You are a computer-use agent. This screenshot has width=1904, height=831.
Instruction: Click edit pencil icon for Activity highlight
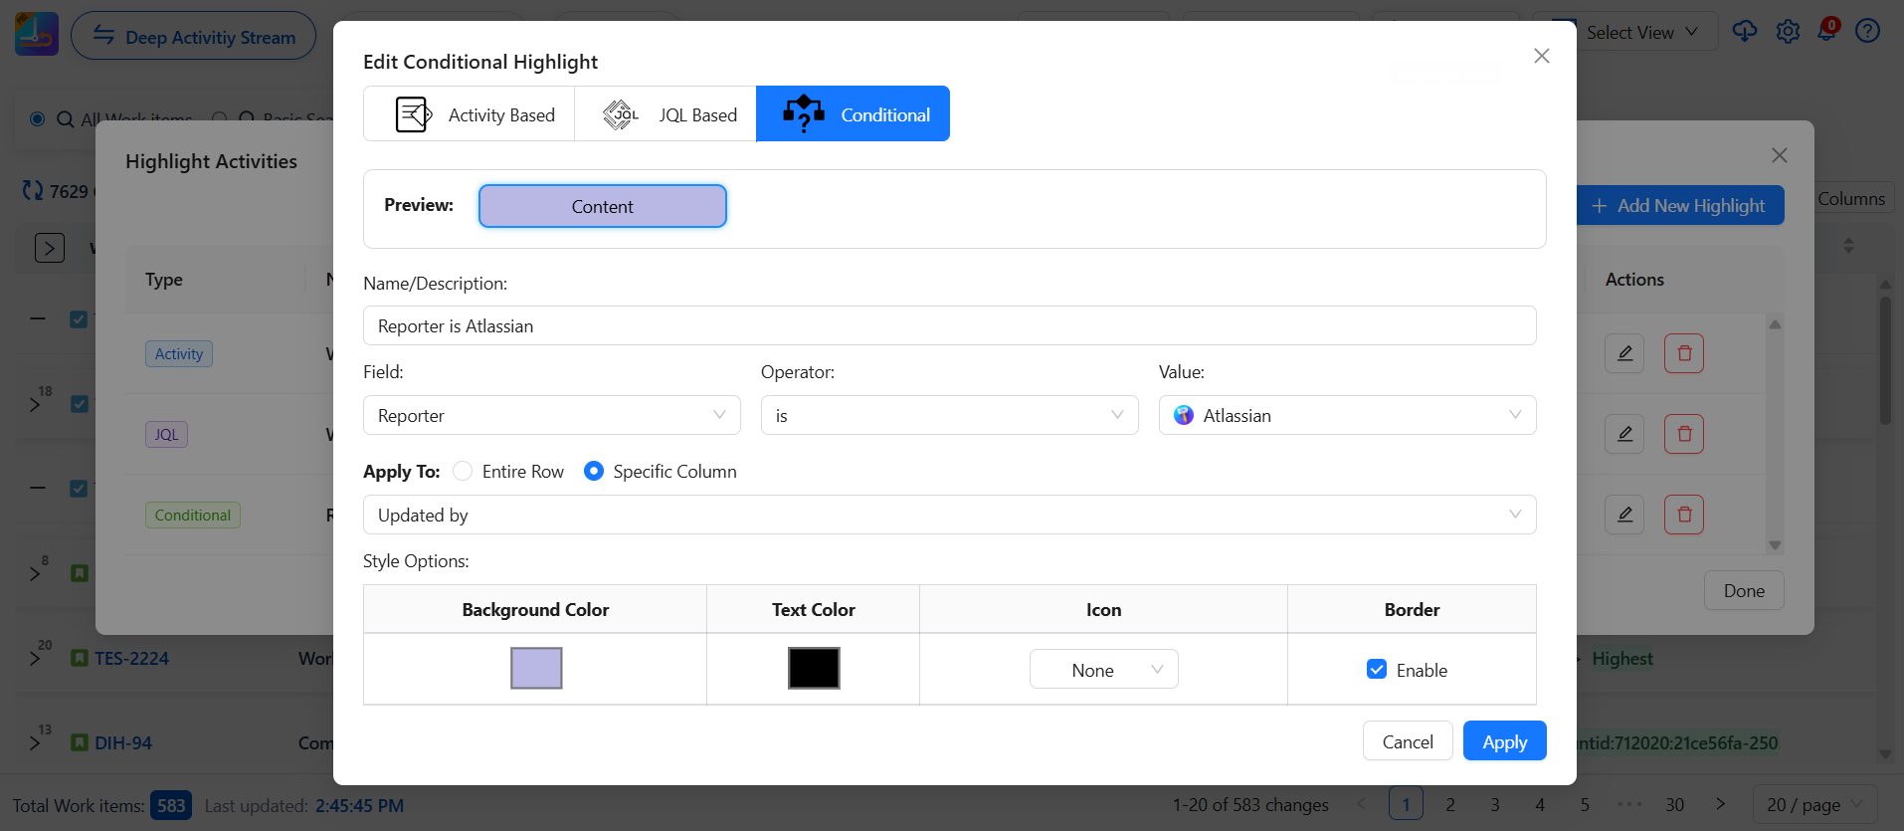coord(1623,353)
